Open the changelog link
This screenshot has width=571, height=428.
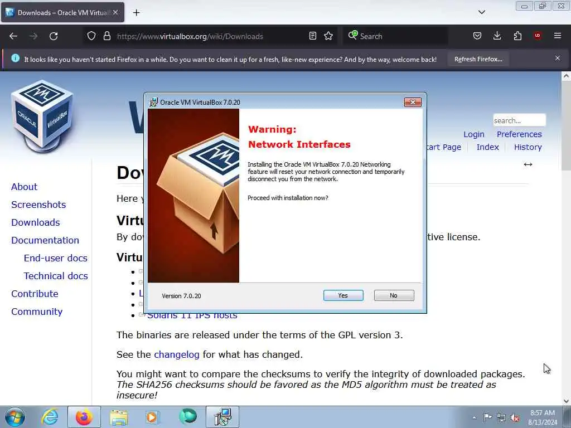coord(177,354)
